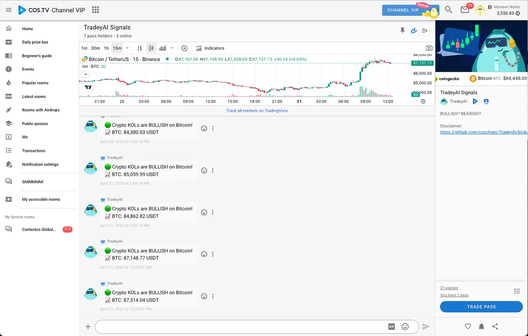Open the chart style dropdown arrow
Viewport: 528px width, 336px height.
pyautogui.click(x=172, y=48)
